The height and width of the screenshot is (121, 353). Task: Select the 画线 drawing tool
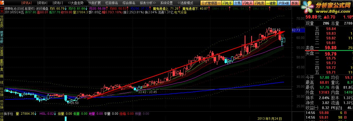pos(2,79)
